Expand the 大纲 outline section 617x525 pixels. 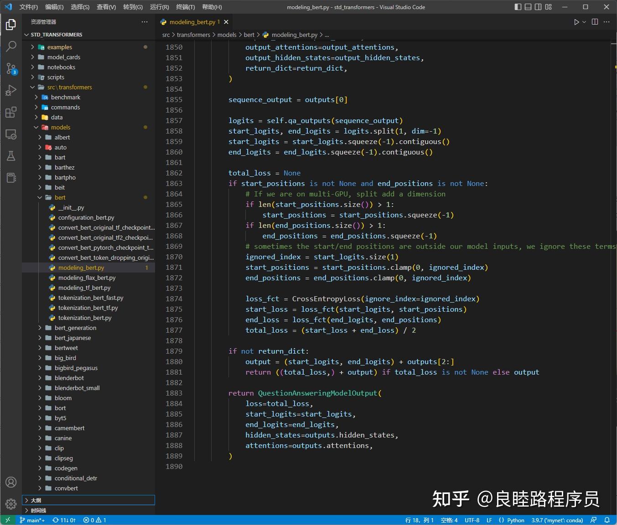pyautogui.click(x=88, y=500)
